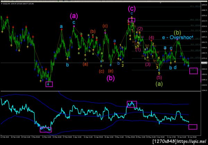
Task: Click the GOLD,H4 chart title text
Action: [7, 4]
